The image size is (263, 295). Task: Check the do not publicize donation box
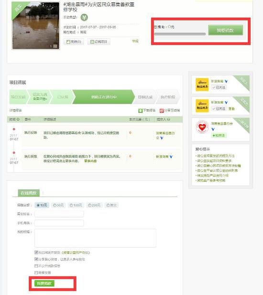pos(36,266)
